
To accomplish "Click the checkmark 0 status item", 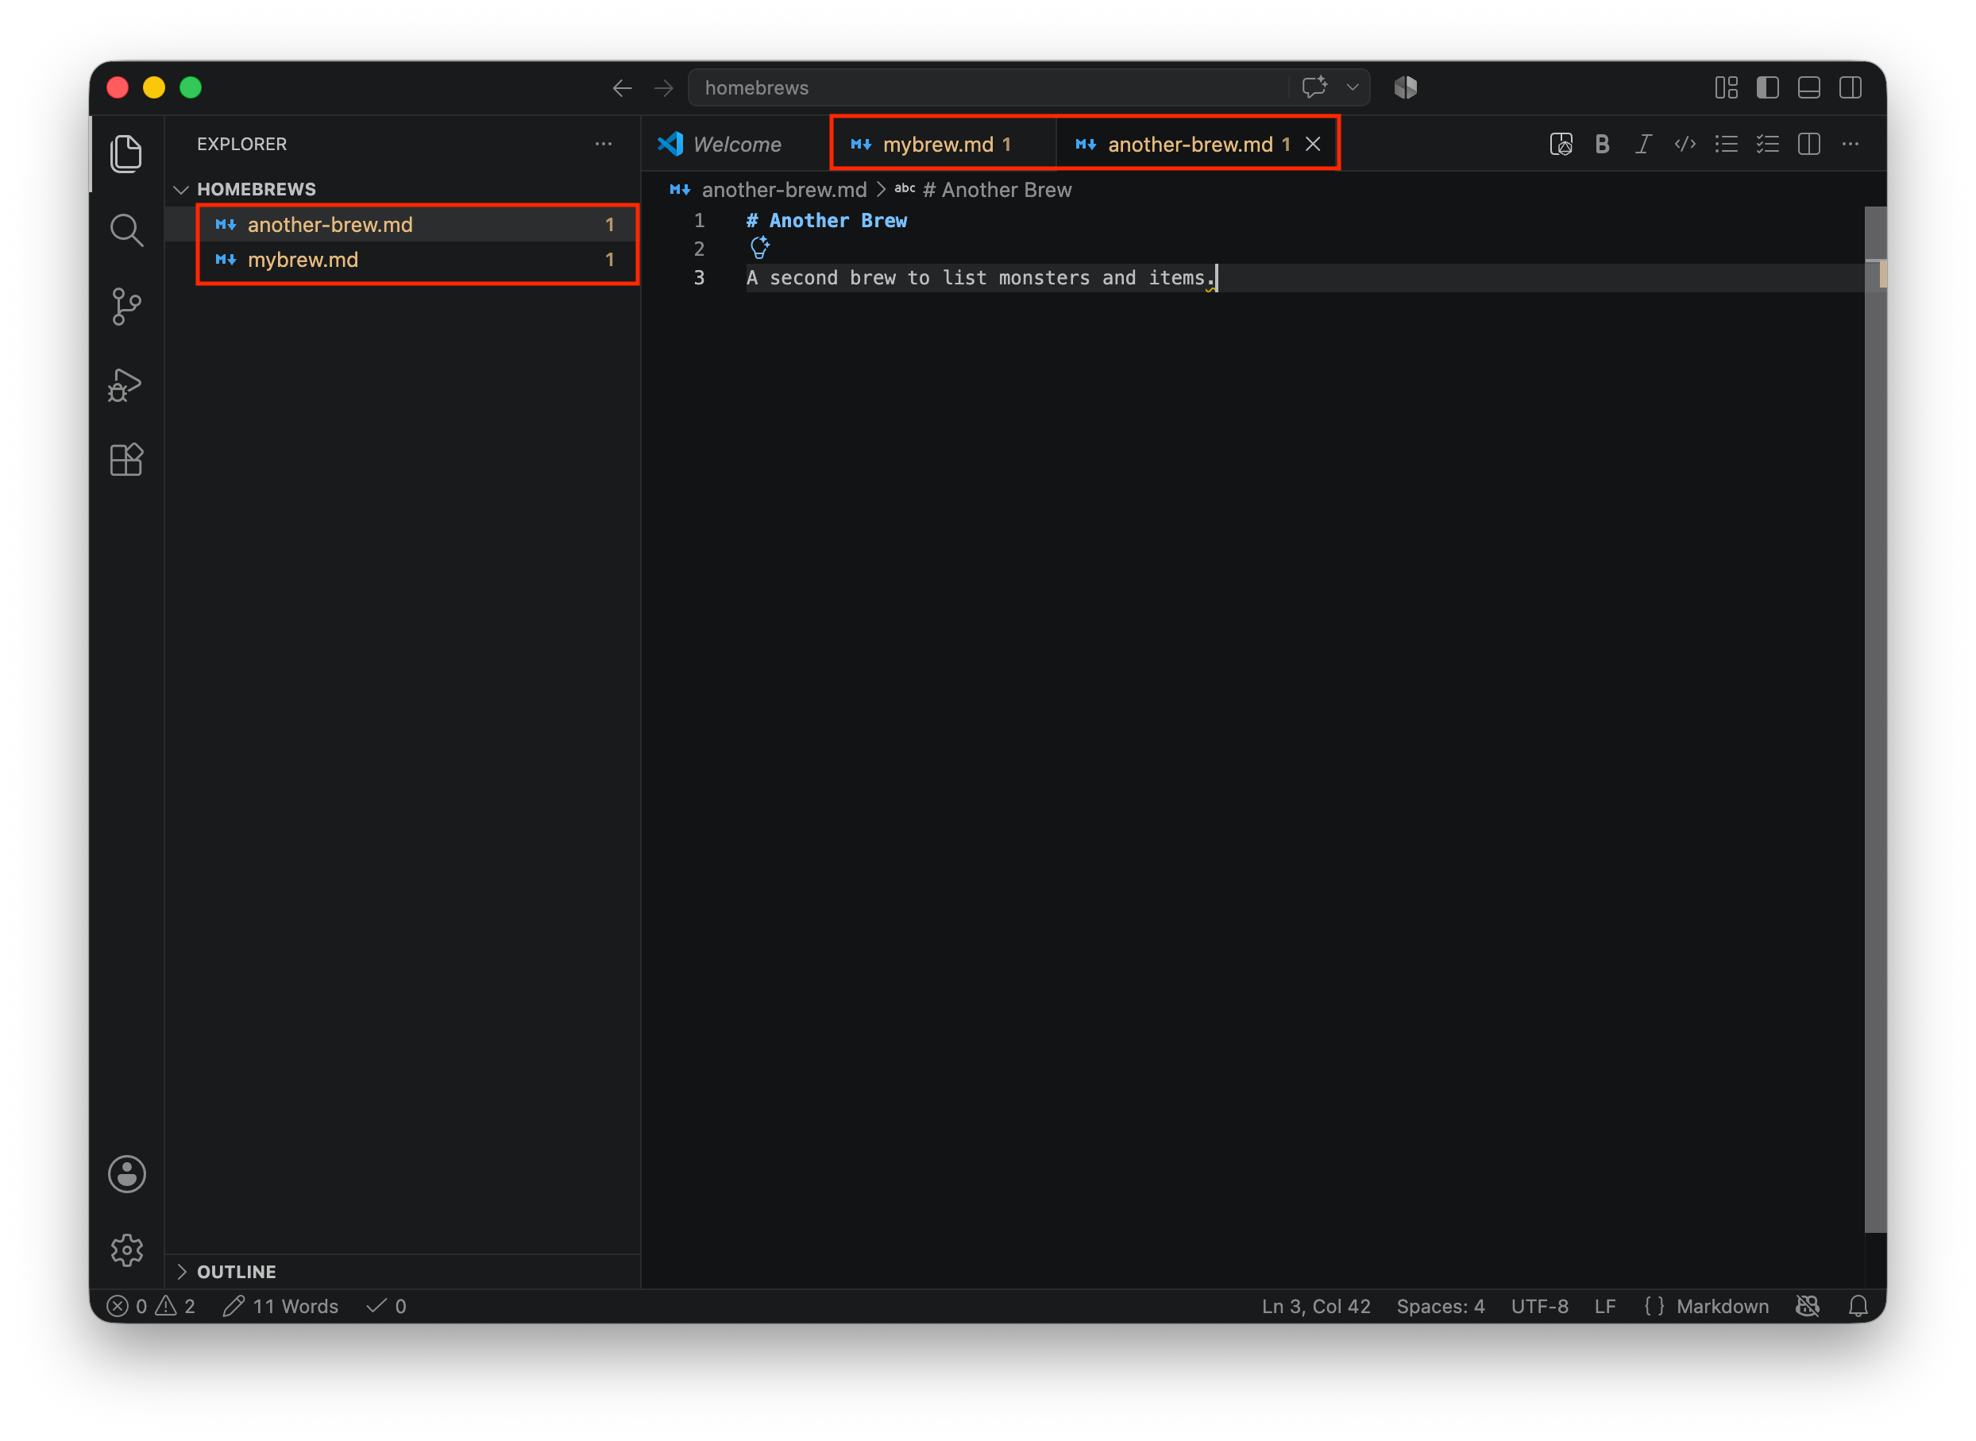I will click(x=386, y=1305).
